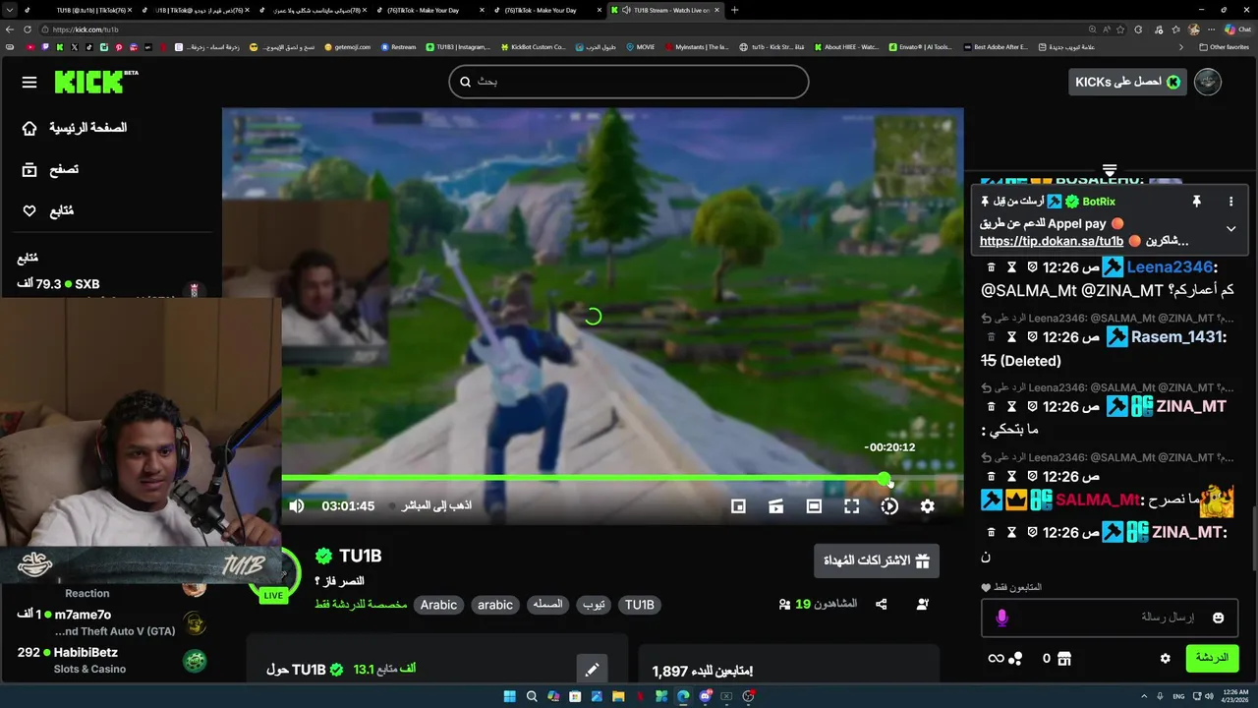1258x708 pixels.
Task: Open the user avatar menu
Action: (x=1208, y=82)
